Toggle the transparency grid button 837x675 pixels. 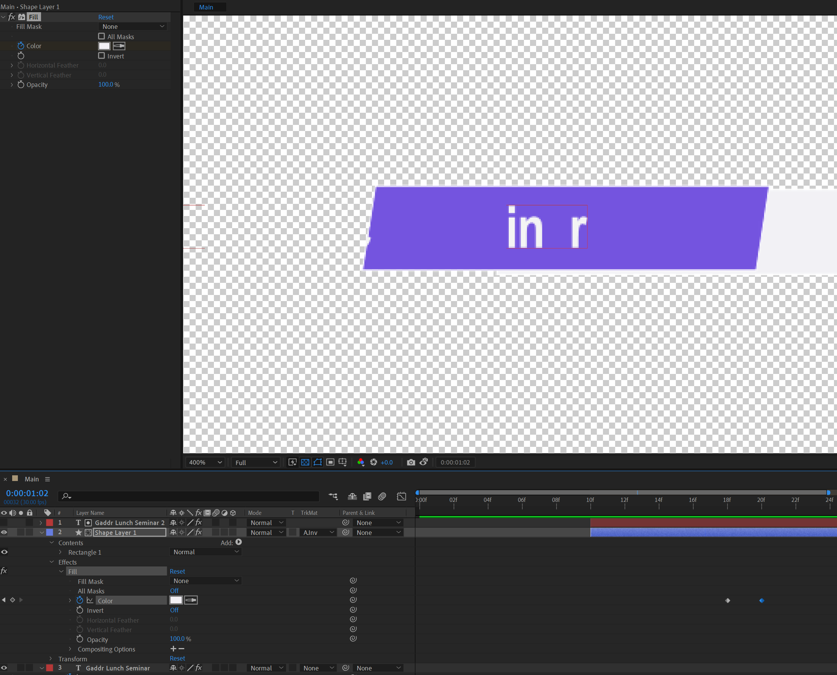coord(305,462)
